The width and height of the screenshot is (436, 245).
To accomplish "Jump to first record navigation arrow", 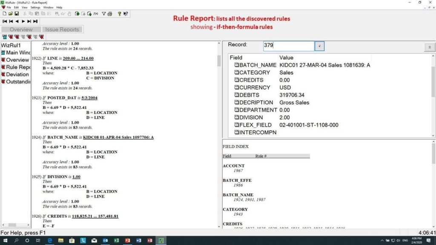I will (5, 21).
